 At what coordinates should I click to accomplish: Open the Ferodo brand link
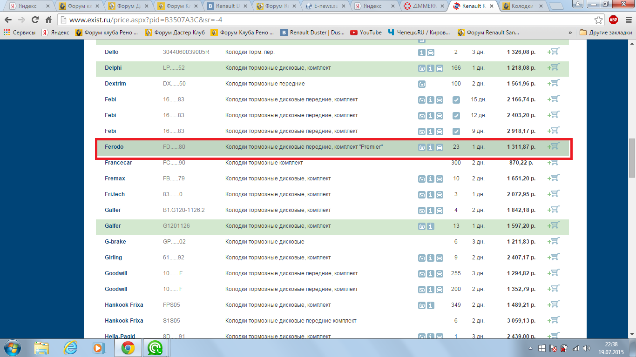pyautogui.click(x=114, y=147)
